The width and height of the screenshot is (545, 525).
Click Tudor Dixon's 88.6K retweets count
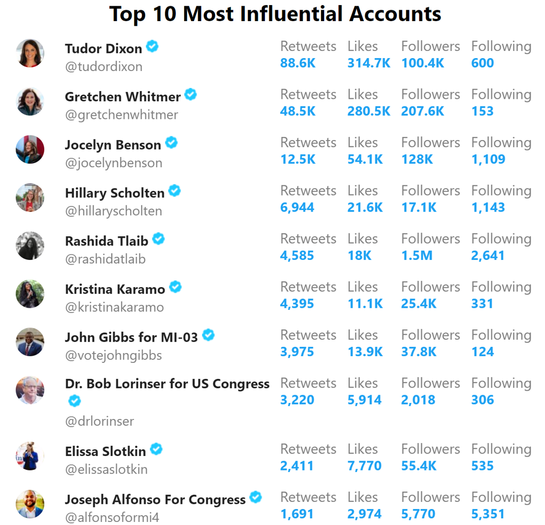tap(298, 63)
